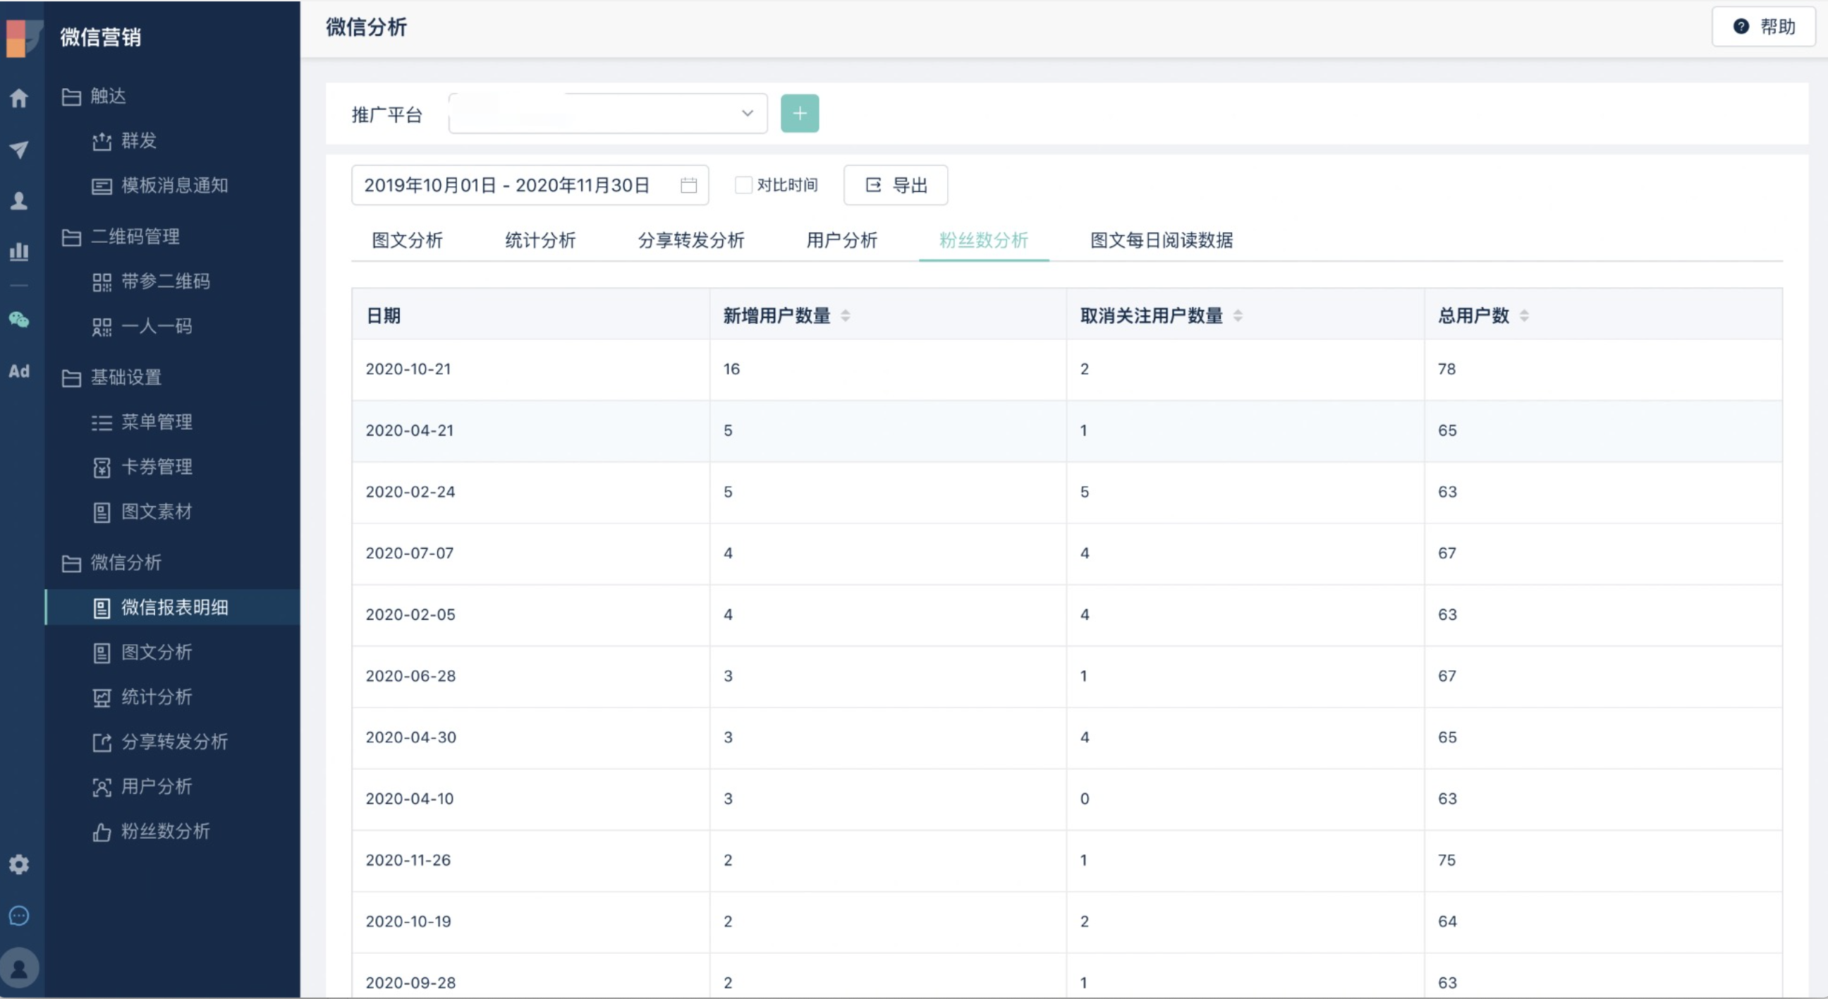Open the Ad section icon
Screen dimensions: 1828x999
[x=19, y=371]
